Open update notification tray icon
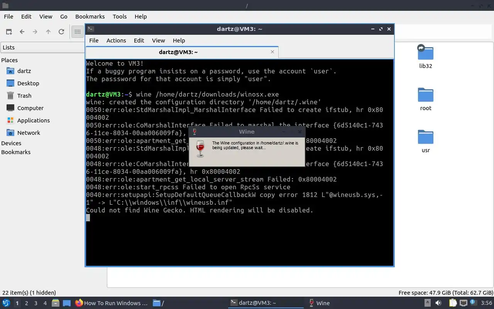This screenshot has width=494, height=309. pos(474,303)
